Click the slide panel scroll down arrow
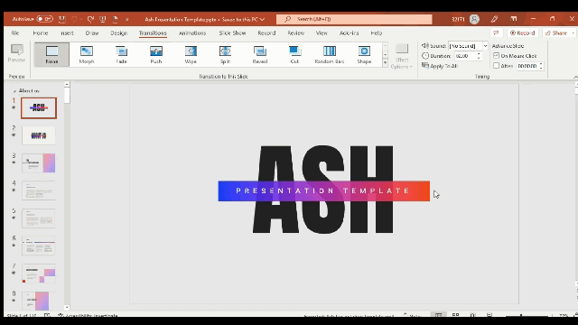Viewport: 578px width, 325px height. coord(67,307)
